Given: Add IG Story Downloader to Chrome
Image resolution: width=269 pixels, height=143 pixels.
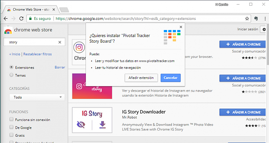Looking at the screenshot, I should [x=242, y=112].
